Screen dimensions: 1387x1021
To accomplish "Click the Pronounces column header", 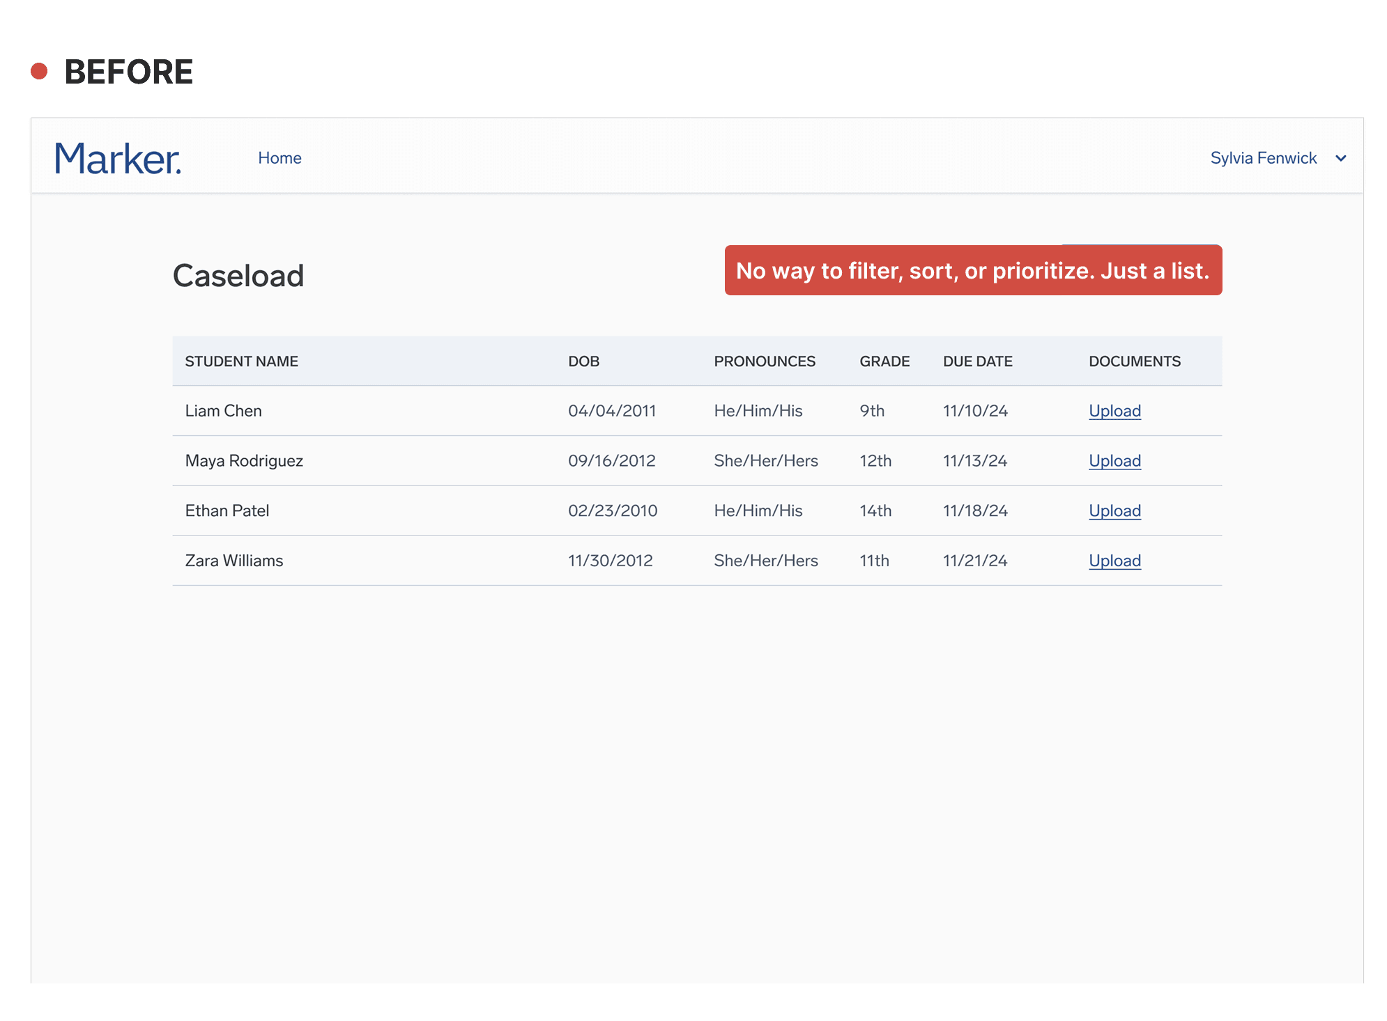I will point(764,361).
